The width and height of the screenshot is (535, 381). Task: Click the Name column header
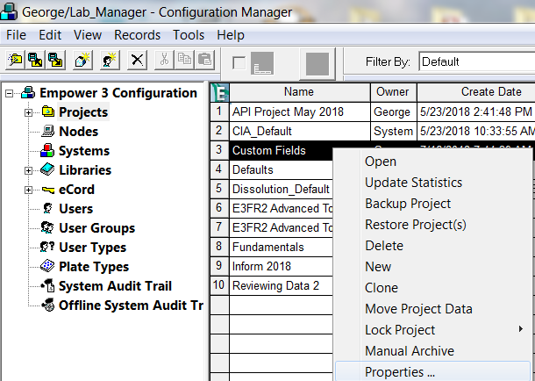click(x=300, y=92)
